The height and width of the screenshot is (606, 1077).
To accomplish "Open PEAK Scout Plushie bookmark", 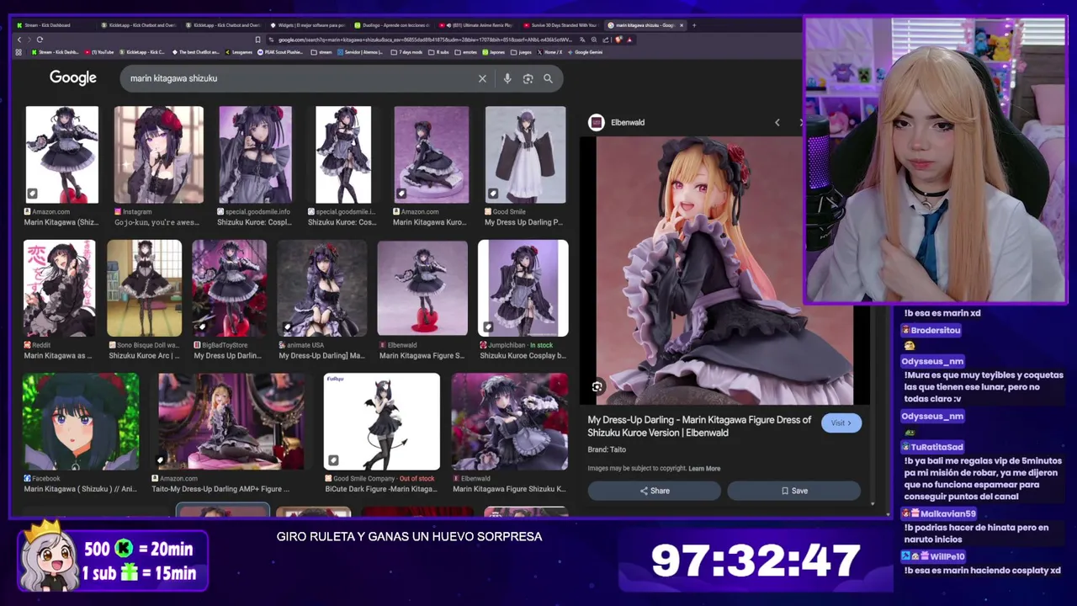I will (x=279, y=52).
